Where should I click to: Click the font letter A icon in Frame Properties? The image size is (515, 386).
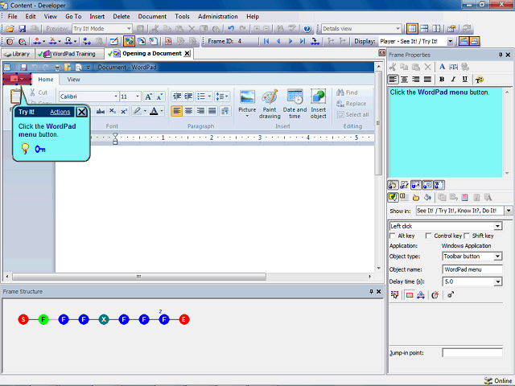[x=442, y=67]
